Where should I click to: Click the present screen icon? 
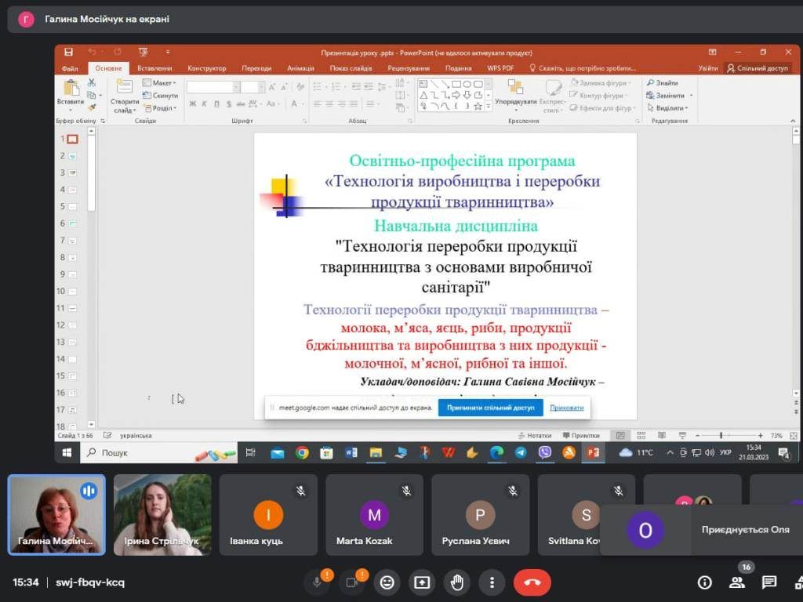coord(421,582)
